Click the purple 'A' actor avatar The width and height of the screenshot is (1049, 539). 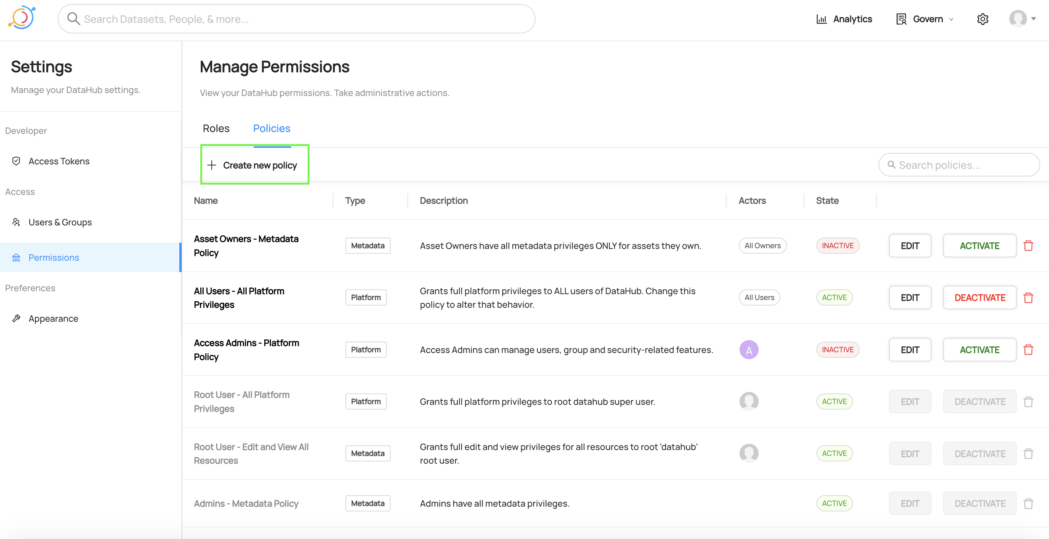[x=748, y=350]
